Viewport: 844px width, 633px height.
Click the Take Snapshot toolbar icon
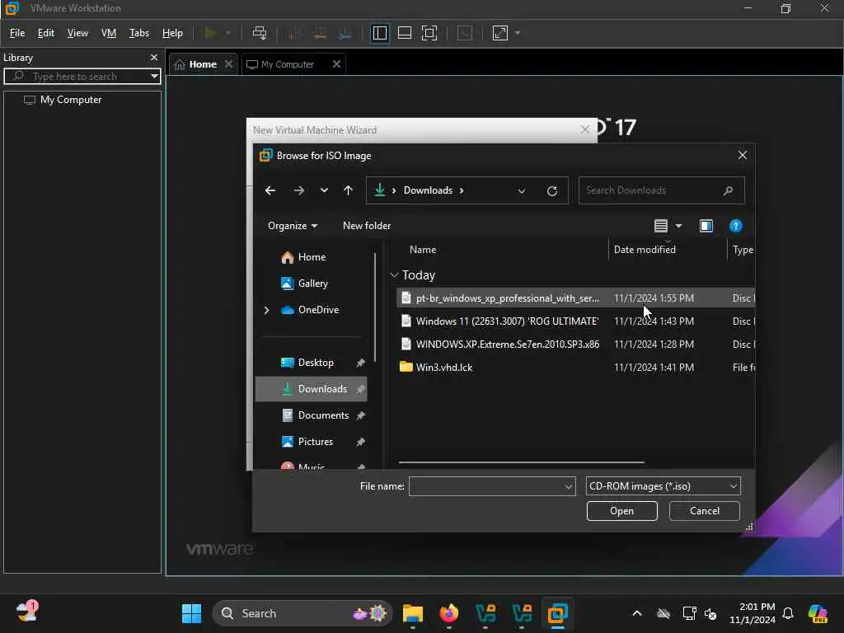(293, 33)
